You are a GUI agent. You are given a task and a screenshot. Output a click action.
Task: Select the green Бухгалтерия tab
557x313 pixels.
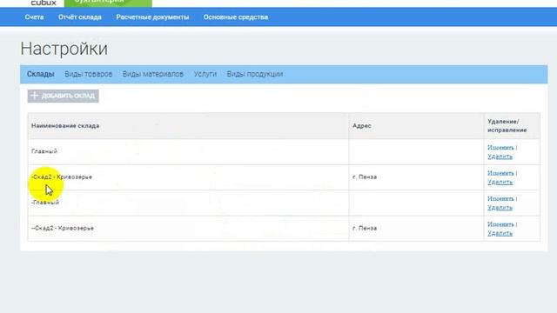click(108, 3)
